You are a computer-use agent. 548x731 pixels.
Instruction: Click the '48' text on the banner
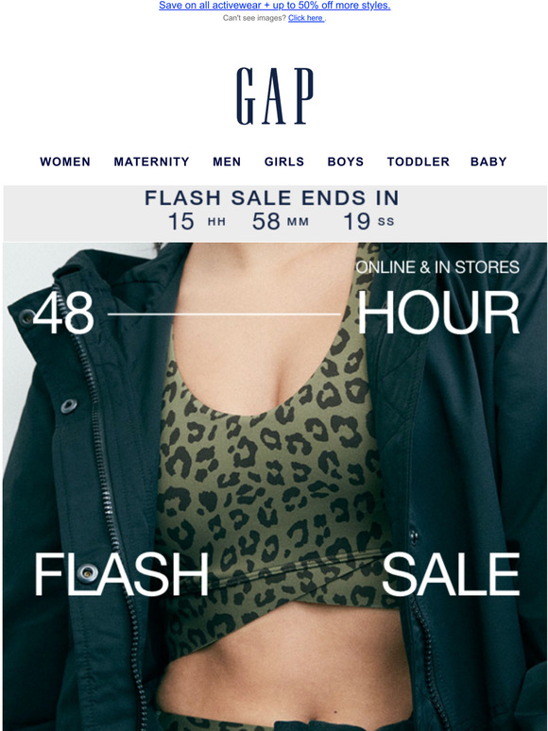(64, 313)
